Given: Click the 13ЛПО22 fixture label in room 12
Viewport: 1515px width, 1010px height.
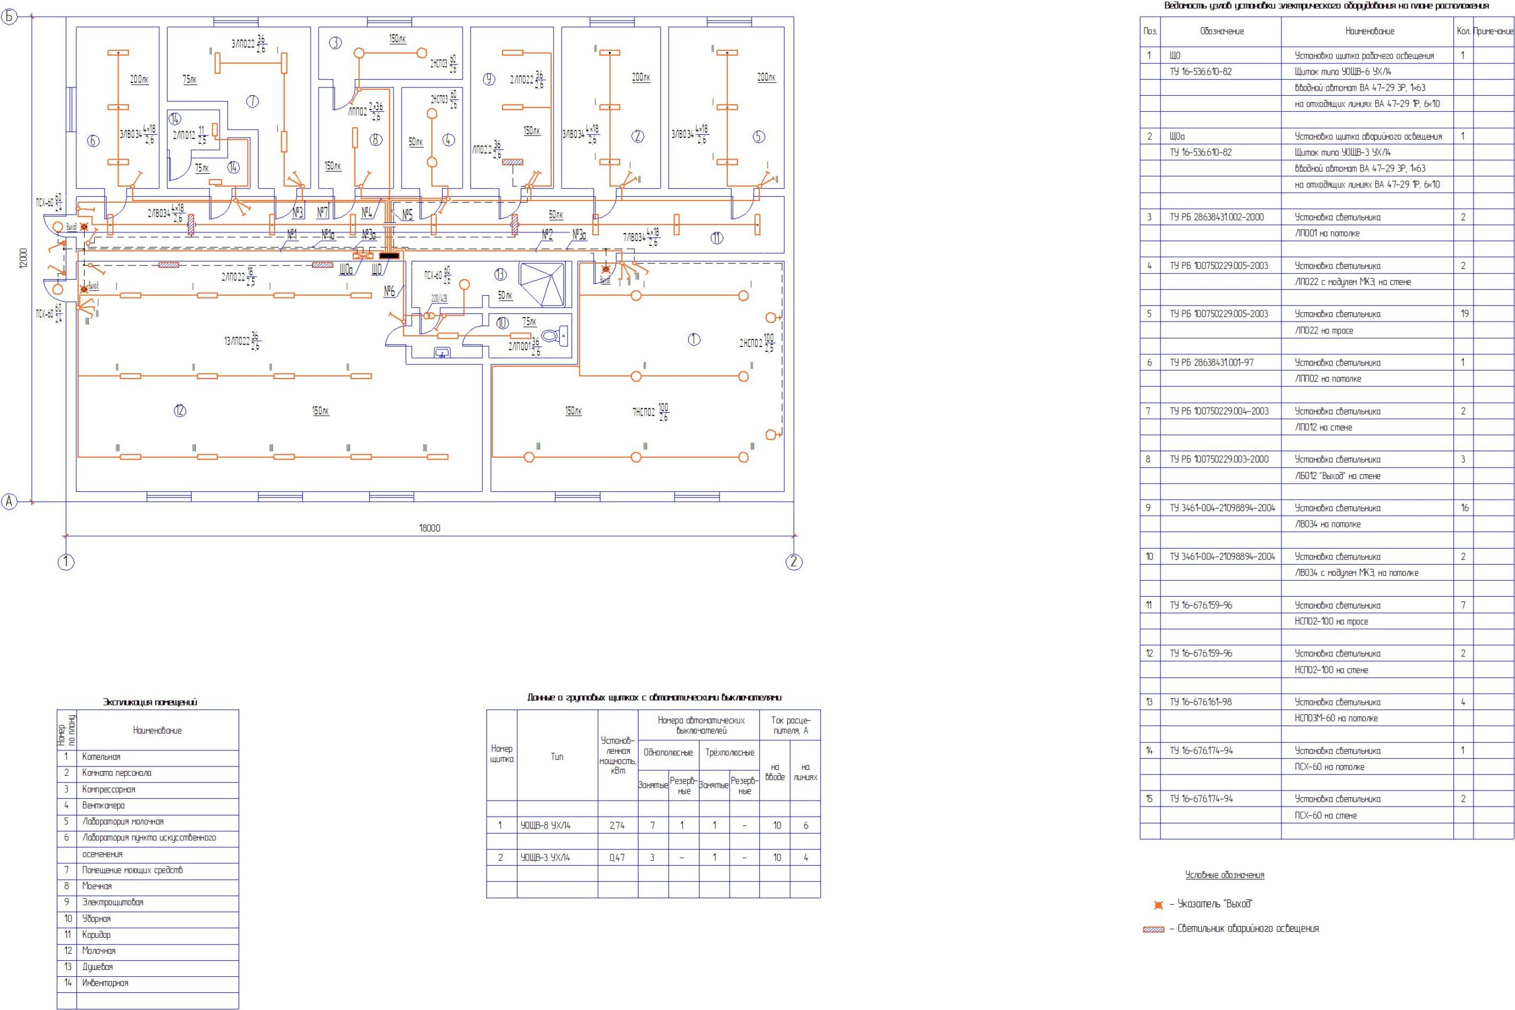Looking at the screenshot, I should click(243, 339).
